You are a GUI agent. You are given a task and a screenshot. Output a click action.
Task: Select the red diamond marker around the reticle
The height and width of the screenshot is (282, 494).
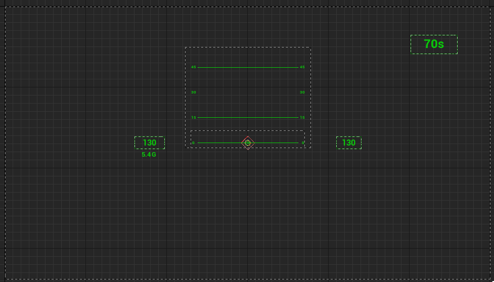click(x=248, y=143)
